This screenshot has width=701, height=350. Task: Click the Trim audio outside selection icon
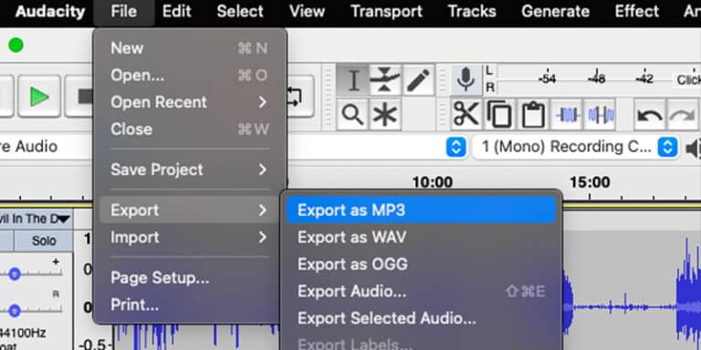point(567,115)
